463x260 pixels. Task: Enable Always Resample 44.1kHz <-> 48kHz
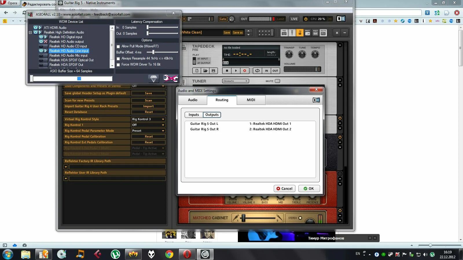coord(118,59)
